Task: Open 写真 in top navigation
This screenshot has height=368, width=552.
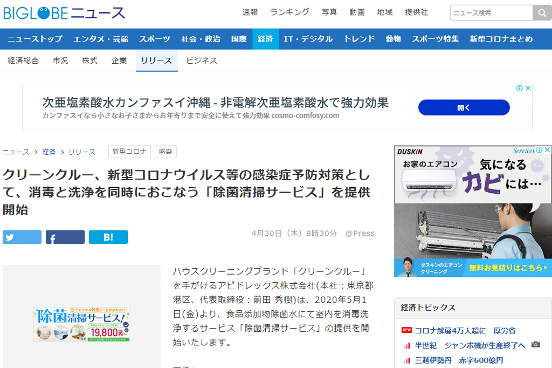Action: click(329, 12)
